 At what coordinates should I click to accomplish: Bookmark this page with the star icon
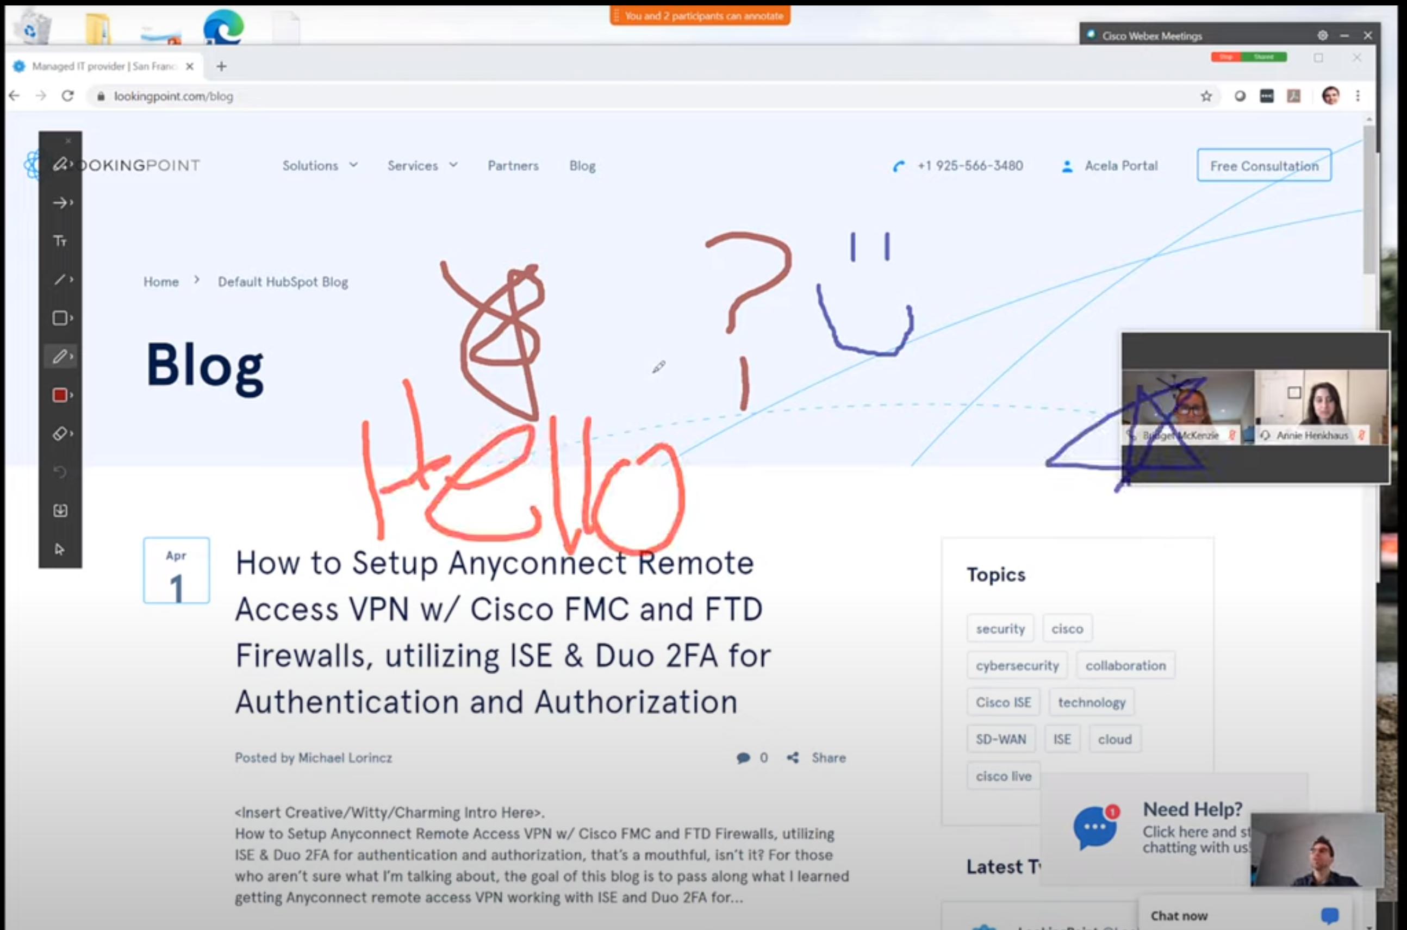tap(1206, 96)
